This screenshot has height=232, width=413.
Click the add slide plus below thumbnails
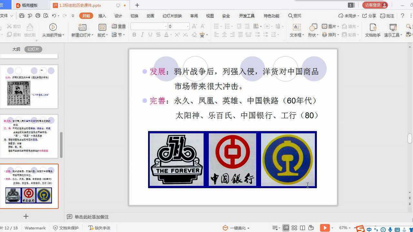tap(26, 216)
